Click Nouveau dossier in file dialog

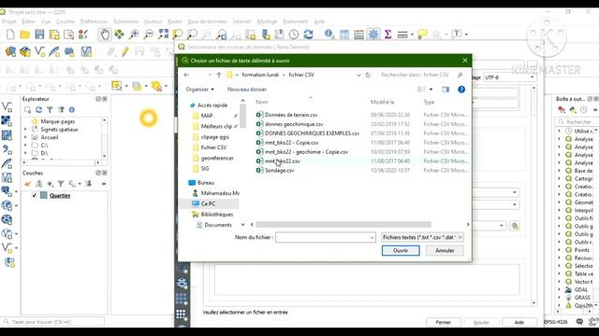tap(247, 90)
